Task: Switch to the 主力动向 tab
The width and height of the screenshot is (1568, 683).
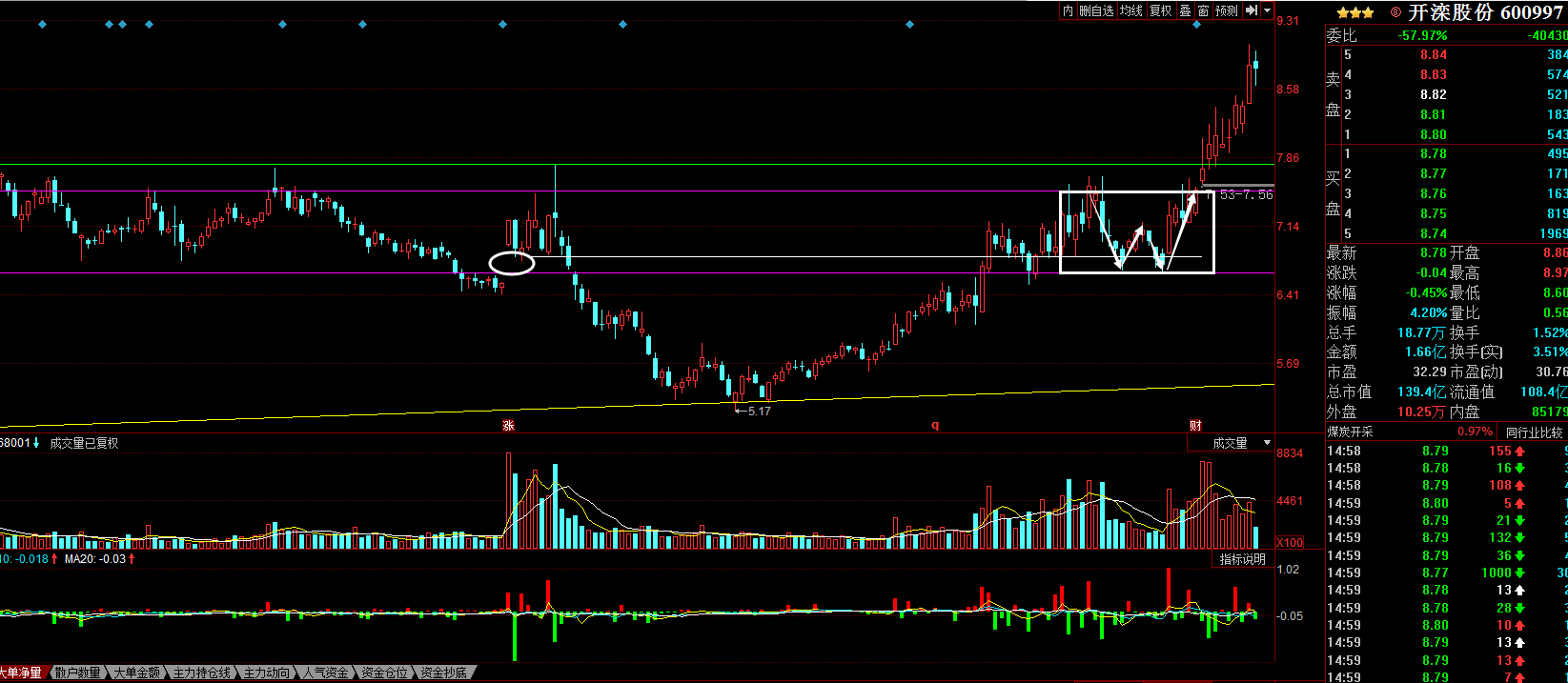Action: [267, 673]
